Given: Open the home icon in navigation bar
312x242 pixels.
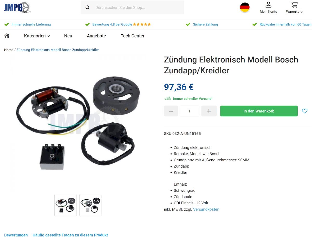Looking at the screenshot, I should point(7,36).
